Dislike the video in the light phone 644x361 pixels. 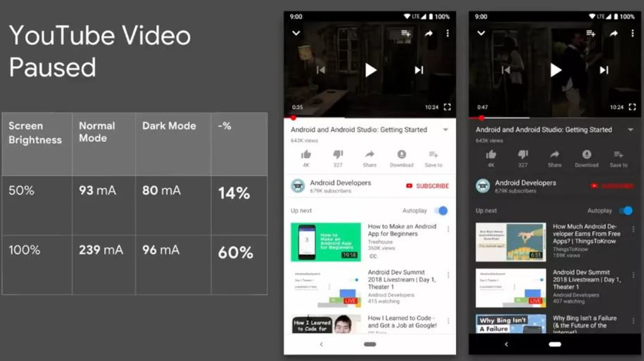[x=338, y=158]
